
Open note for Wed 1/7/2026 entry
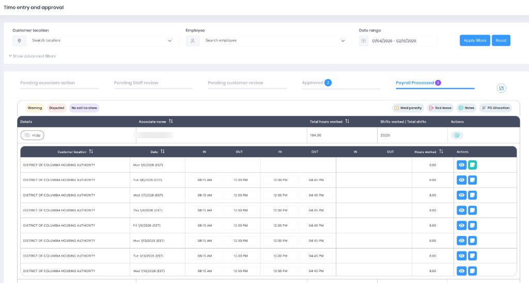point(472,195)
